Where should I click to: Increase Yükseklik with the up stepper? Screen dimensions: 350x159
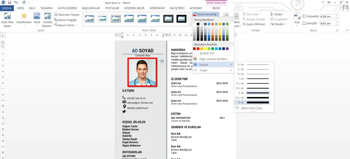(336, 15)
